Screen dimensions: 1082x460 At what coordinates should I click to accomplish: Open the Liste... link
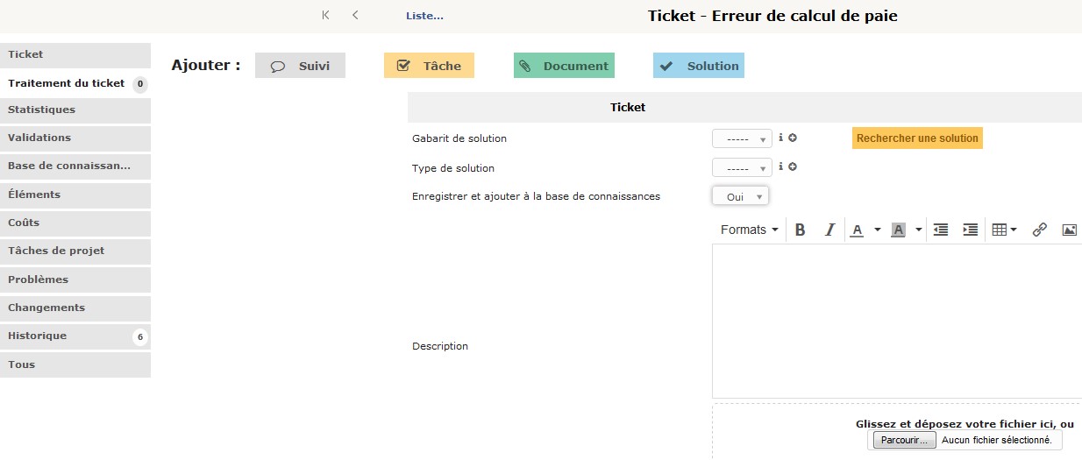point(424,16)
